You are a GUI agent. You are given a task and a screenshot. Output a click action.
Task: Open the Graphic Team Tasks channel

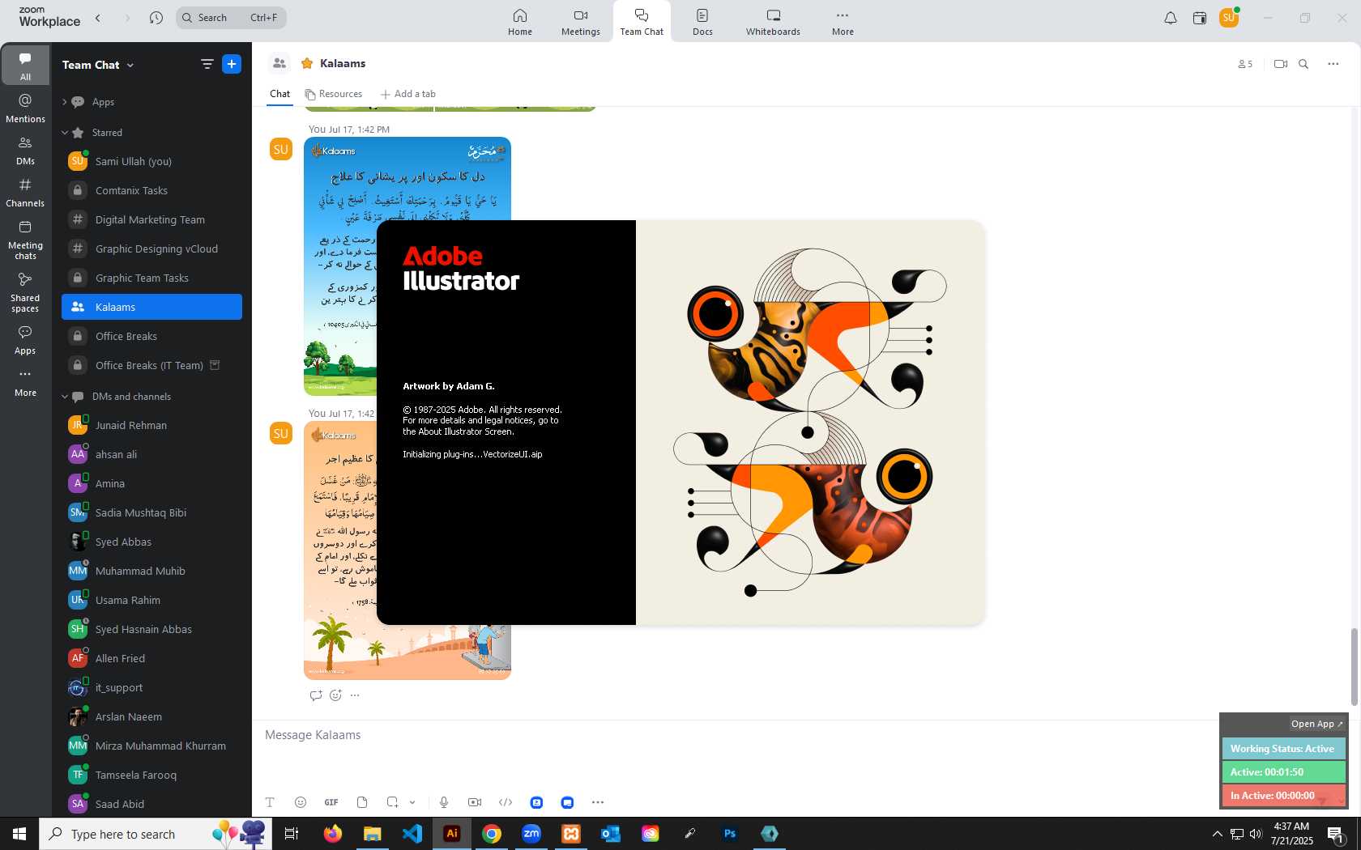pyautogui.click(x=151, y=278)
